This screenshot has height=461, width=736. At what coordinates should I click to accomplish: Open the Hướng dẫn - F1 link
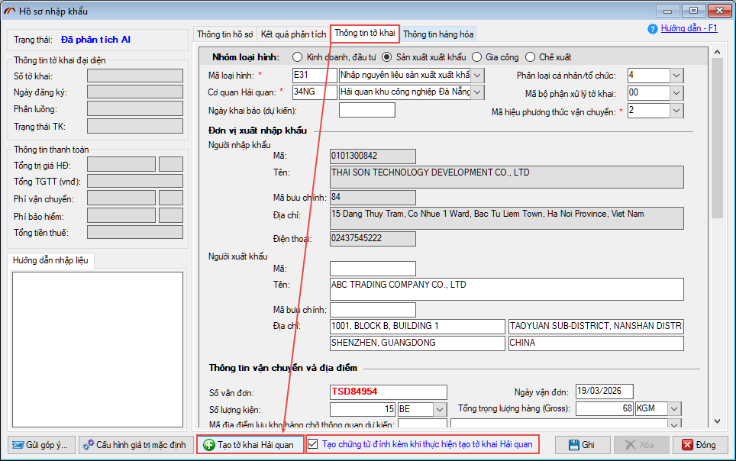pyautogui.click(x=689, y=28)
